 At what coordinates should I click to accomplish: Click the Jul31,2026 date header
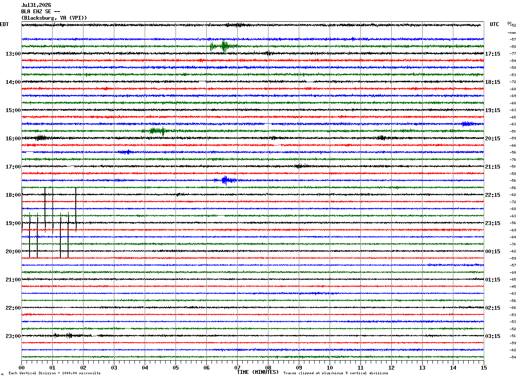coord(36,5)
